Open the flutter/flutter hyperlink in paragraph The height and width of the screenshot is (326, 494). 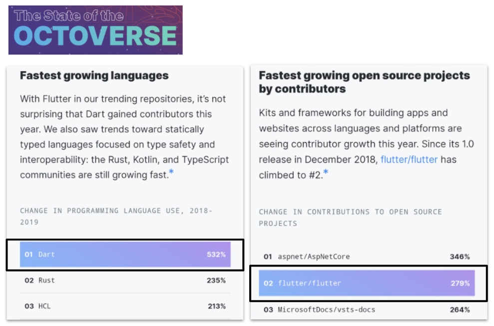(409, 159)
